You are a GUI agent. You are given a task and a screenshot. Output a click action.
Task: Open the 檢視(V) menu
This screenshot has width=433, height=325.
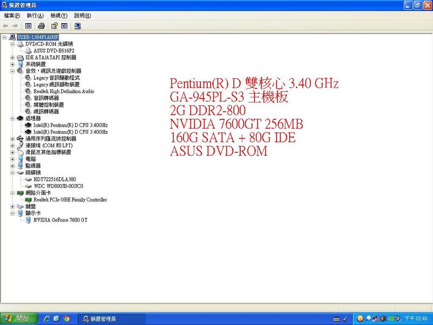(59, 16)
